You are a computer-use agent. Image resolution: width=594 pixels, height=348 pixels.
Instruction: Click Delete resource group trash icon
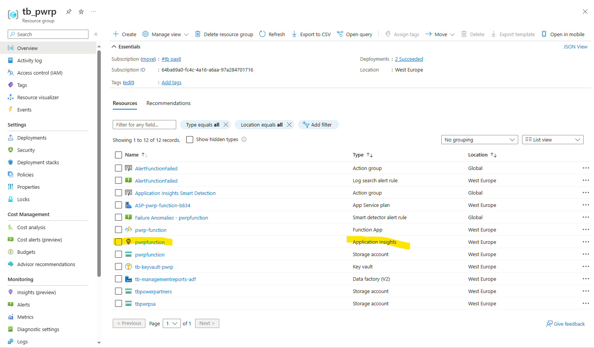point(198,34)
